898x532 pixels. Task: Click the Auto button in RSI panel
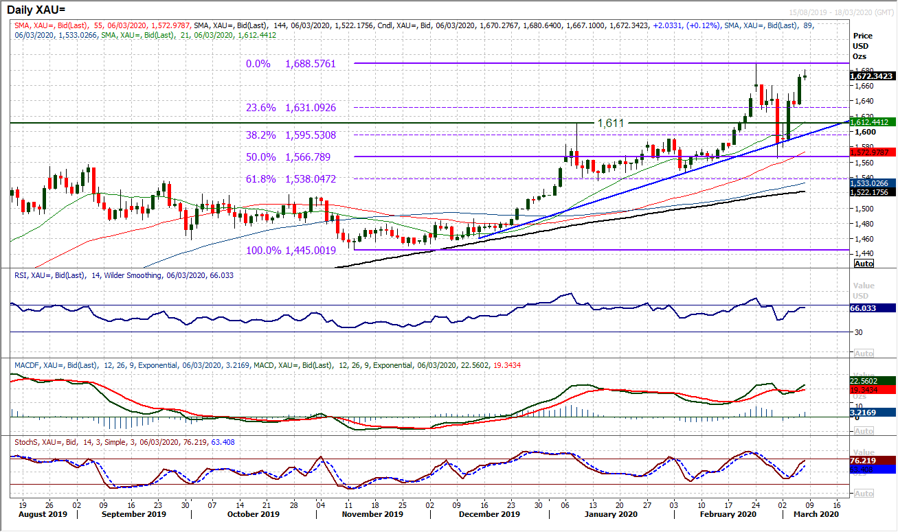pos(864,353)
